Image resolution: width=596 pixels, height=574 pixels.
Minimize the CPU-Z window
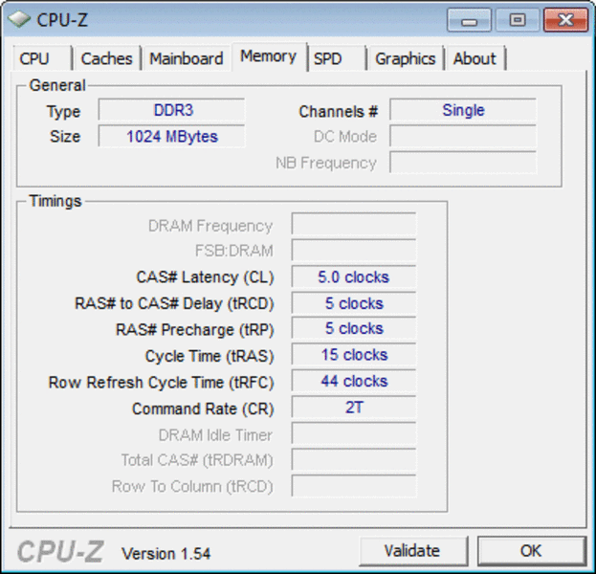[x=469, y=20]
